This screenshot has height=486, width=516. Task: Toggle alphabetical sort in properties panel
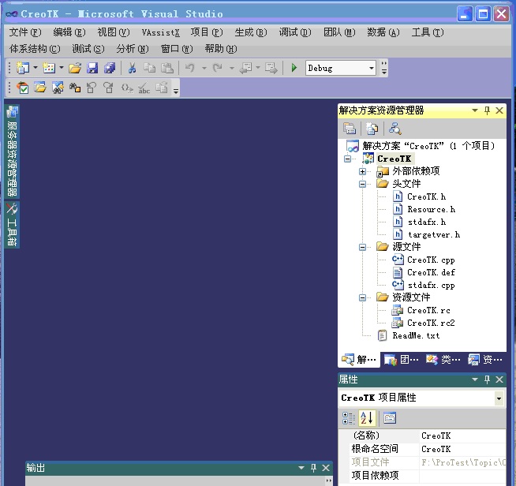click(367, 418)
